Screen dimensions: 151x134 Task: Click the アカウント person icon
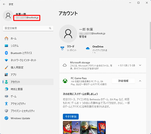click(x=6, y=82)
